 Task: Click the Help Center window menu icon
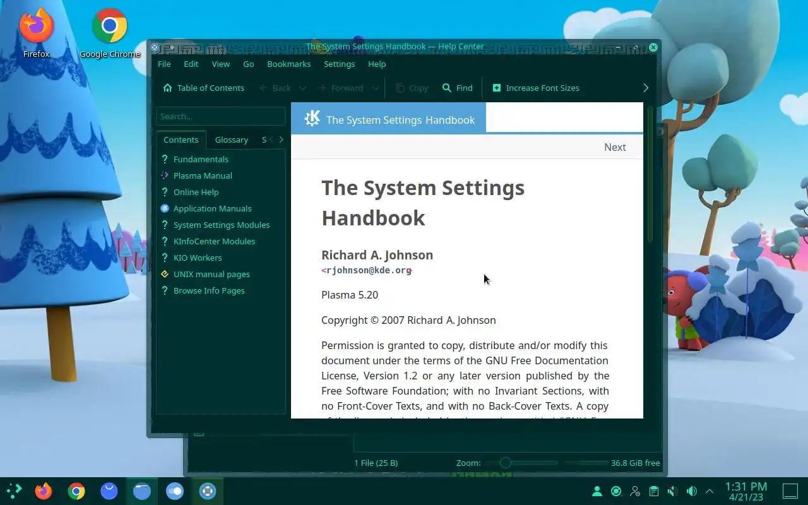[x=155, y=47]
